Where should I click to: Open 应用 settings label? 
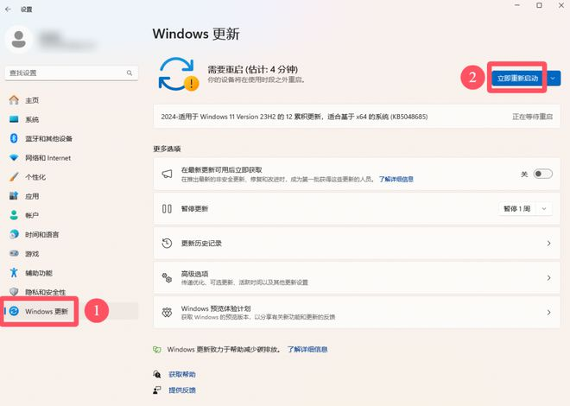(x=32, y=196)
